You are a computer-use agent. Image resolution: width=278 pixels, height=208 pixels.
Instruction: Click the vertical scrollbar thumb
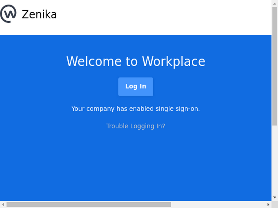point(275,66)
